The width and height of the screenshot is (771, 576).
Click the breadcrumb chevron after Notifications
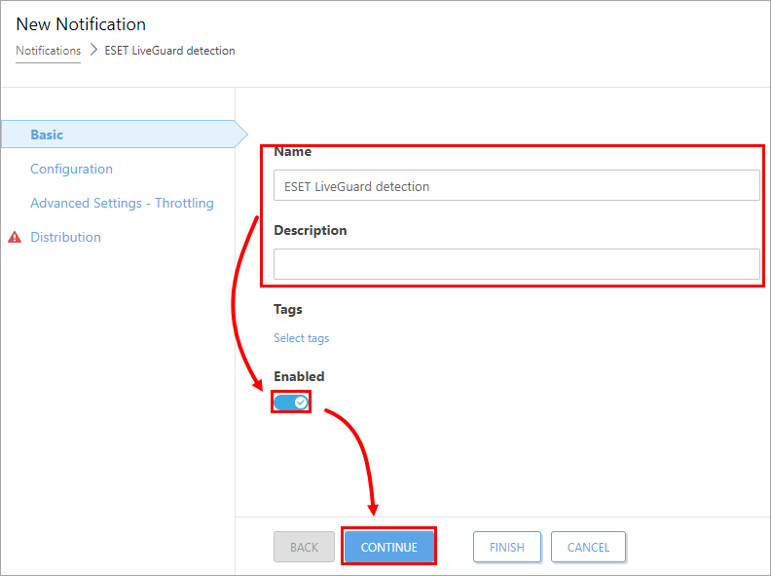coord(93,51)
